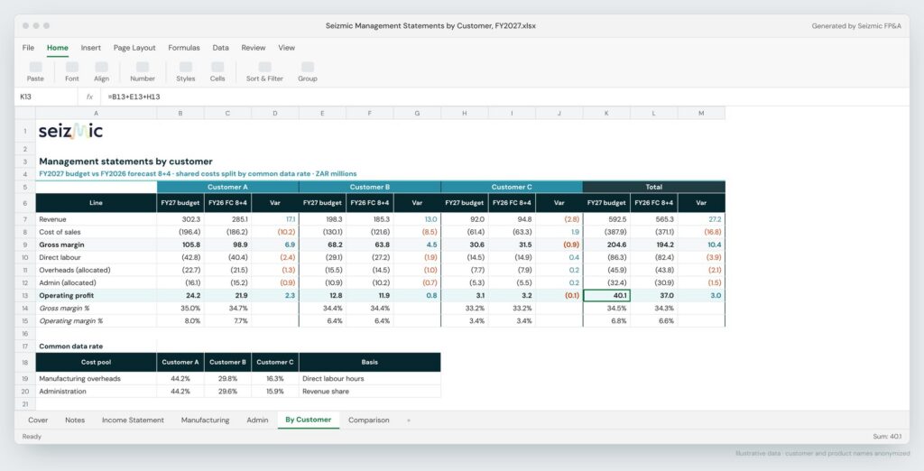Select column header A

coord(96,113)
